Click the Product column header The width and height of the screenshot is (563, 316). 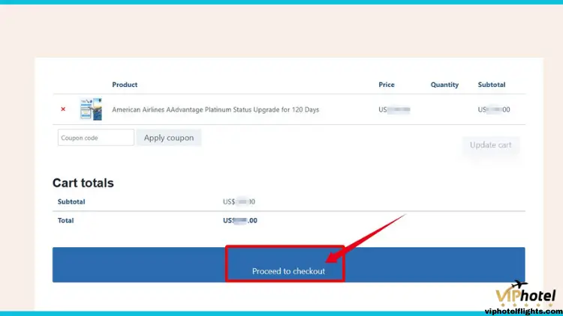[x=125, y=85]
